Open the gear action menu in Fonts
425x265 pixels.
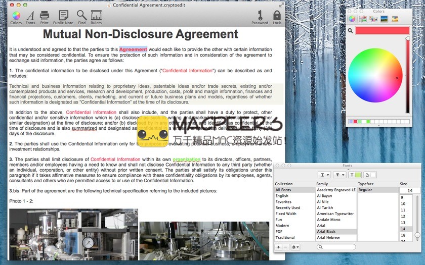click(295, 247)
